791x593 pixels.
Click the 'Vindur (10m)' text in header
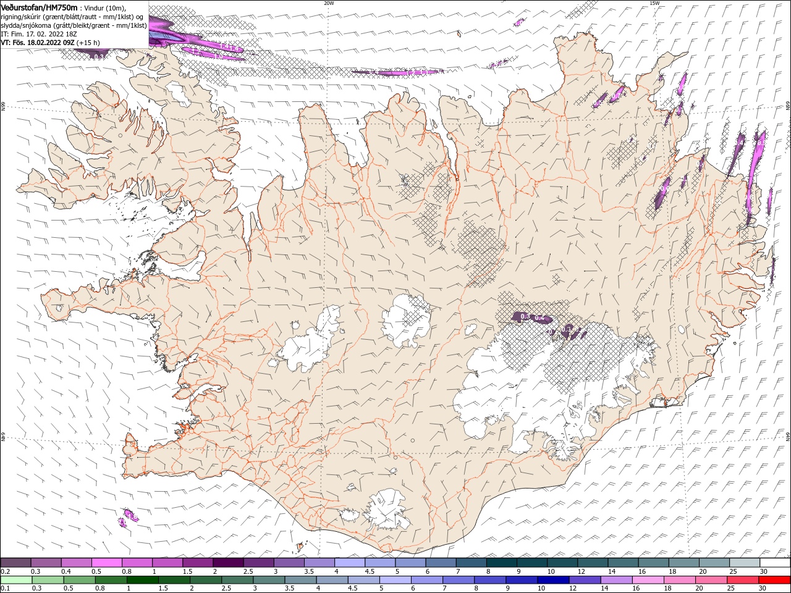(x=104, y=7)
